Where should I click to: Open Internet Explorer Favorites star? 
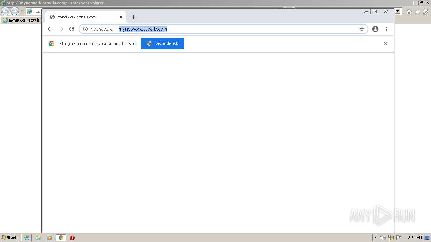click(417, 12)
